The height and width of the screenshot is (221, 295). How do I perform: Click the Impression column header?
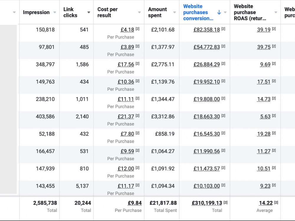tap(36, 12)
